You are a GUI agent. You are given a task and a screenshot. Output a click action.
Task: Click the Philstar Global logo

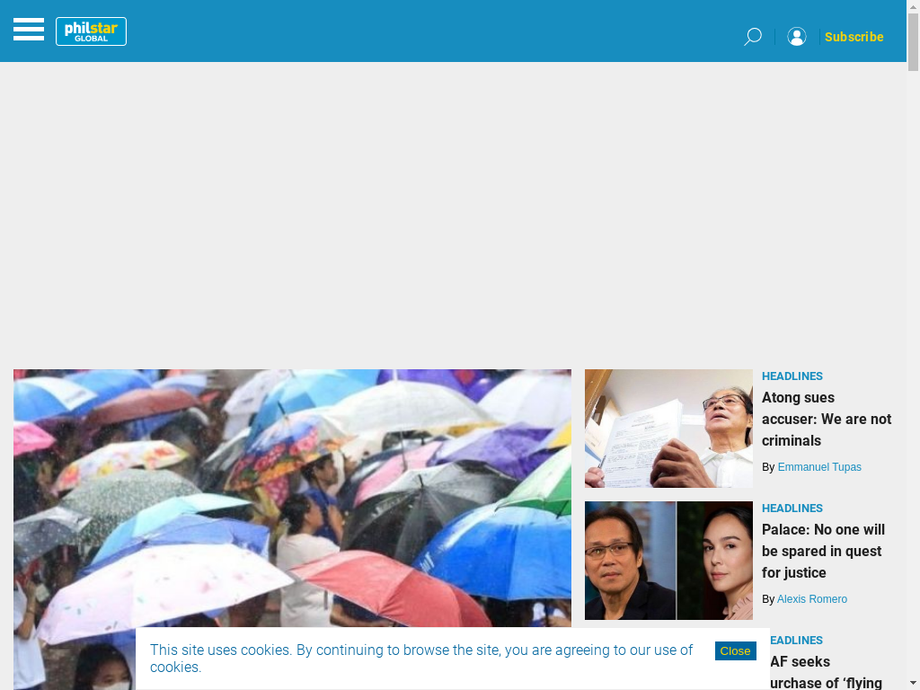click(x=91, y=31)
